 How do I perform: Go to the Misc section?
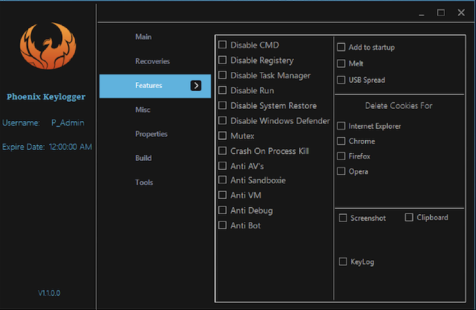point(143,110)
